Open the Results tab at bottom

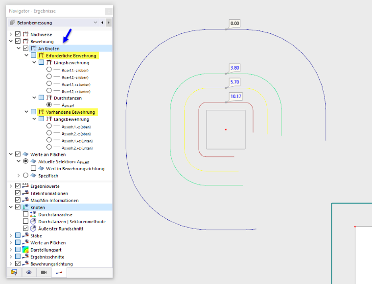59,273
